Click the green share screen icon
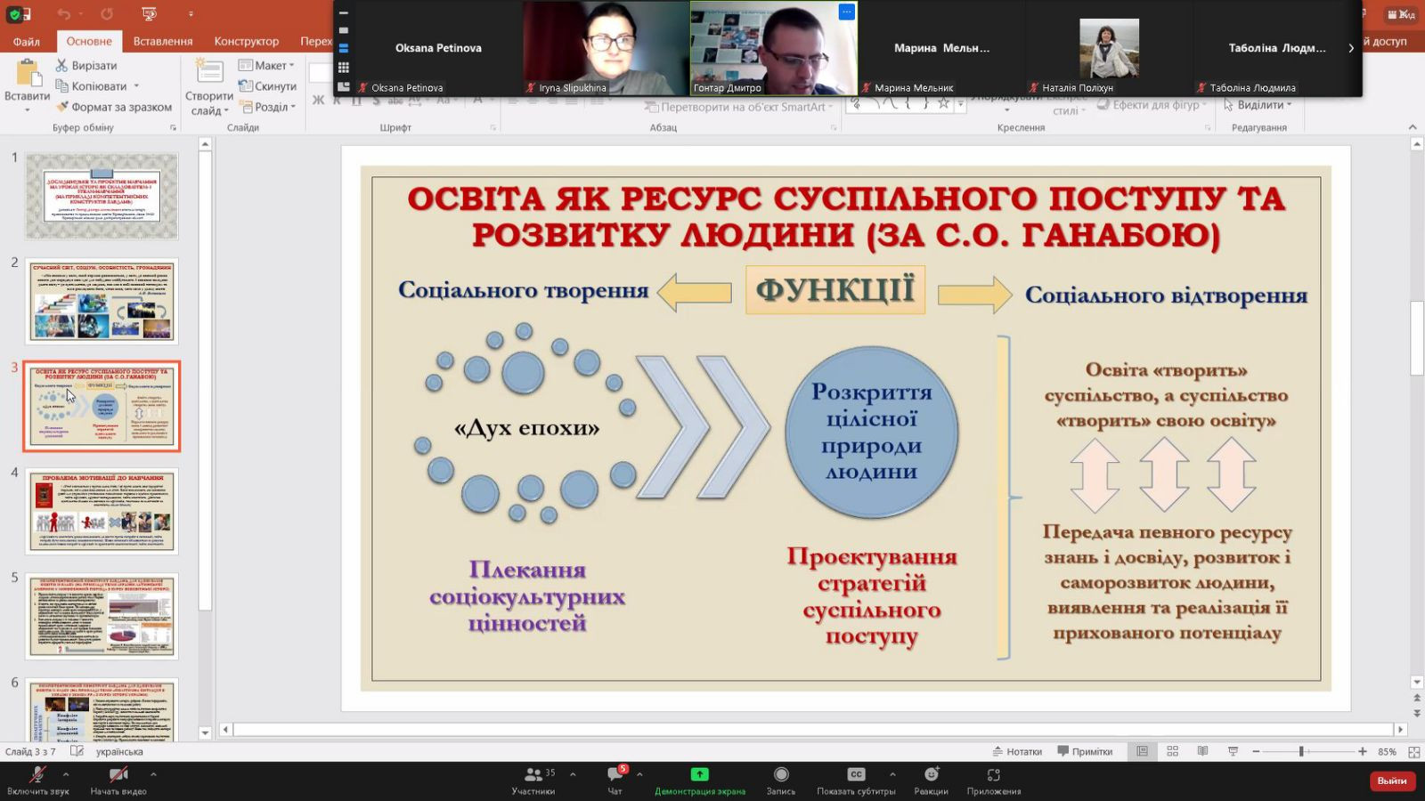Image resolution: width=1425 pixels, height=801 pixels. 700,774
